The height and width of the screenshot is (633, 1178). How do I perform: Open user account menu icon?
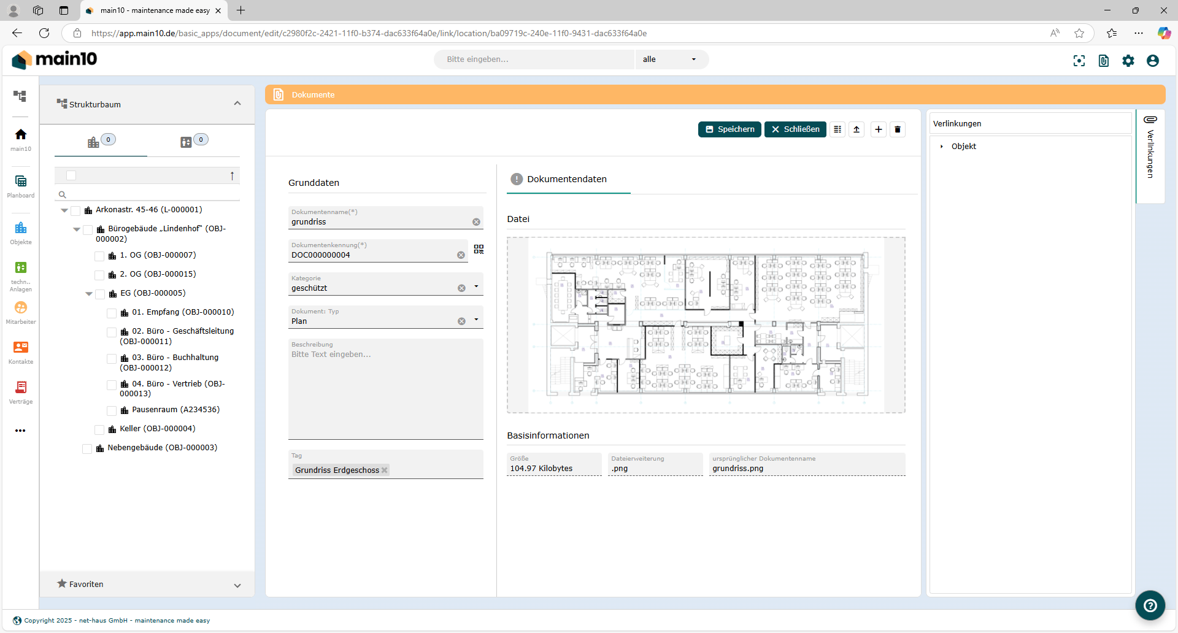pos(1153,61)
